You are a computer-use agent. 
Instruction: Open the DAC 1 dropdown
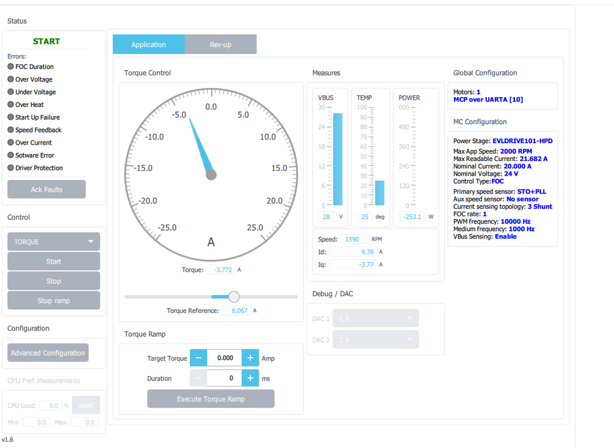376,318
